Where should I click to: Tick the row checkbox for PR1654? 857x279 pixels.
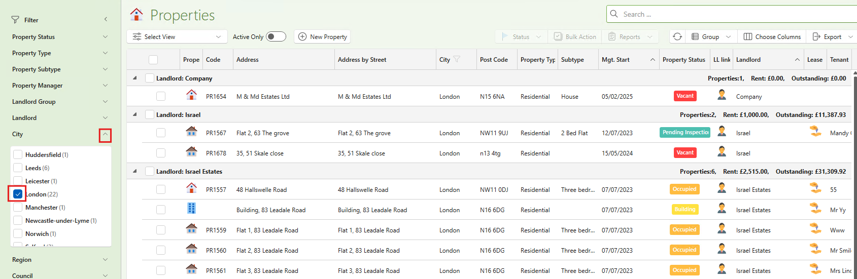point(161,96)
